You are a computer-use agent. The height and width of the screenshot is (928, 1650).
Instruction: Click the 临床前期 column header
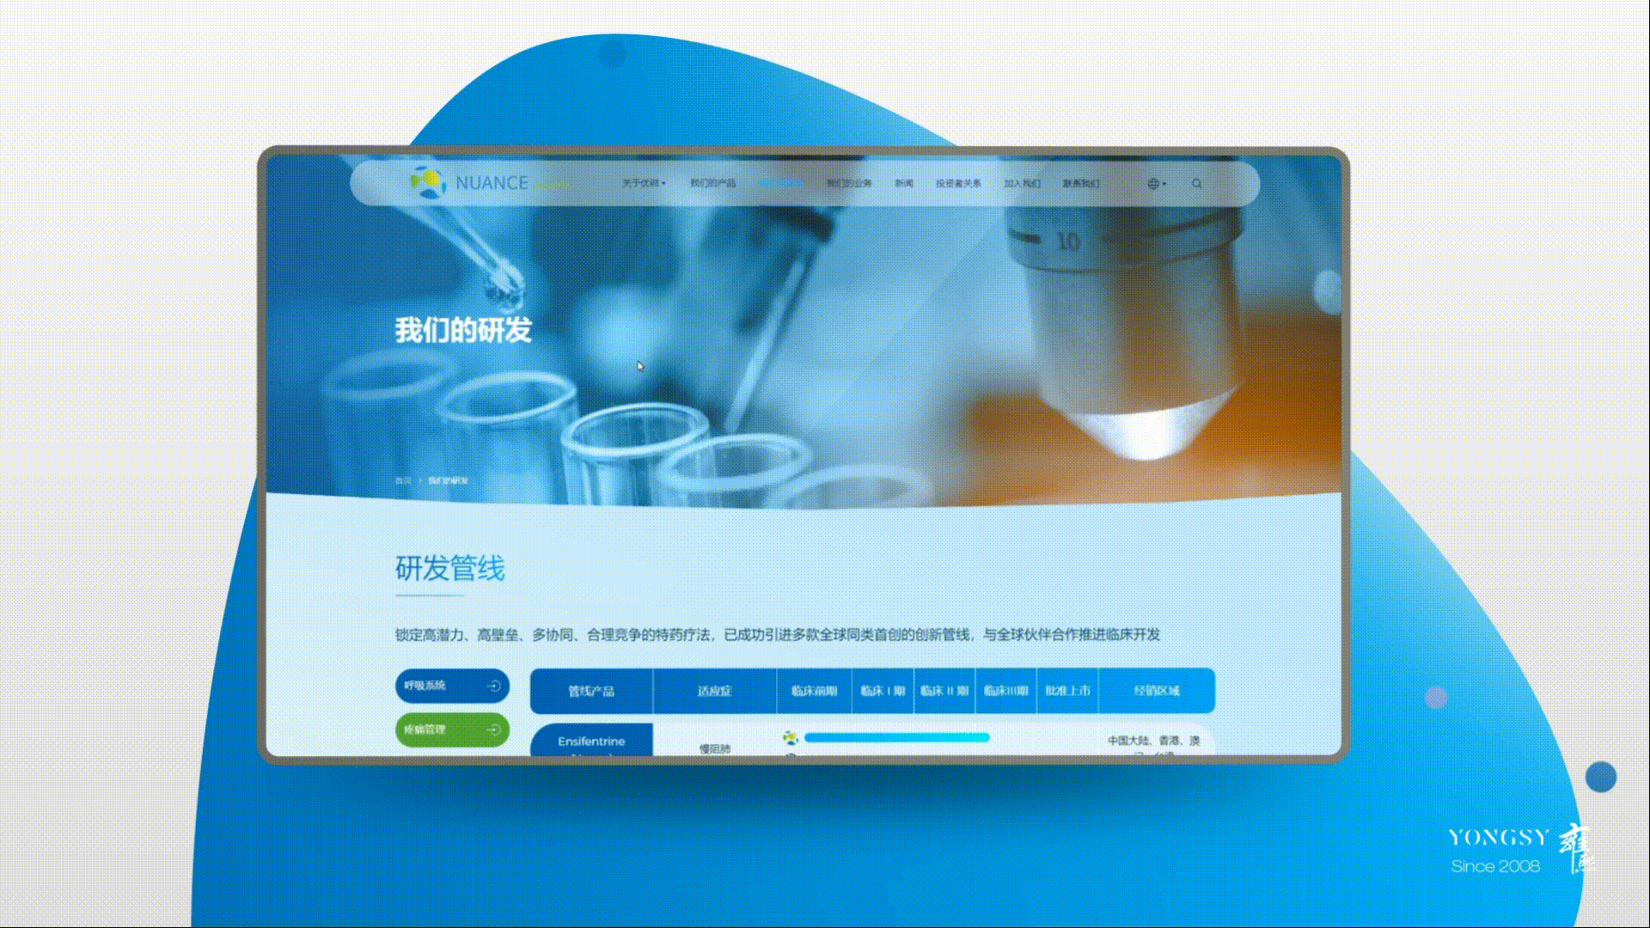[814, 691]
